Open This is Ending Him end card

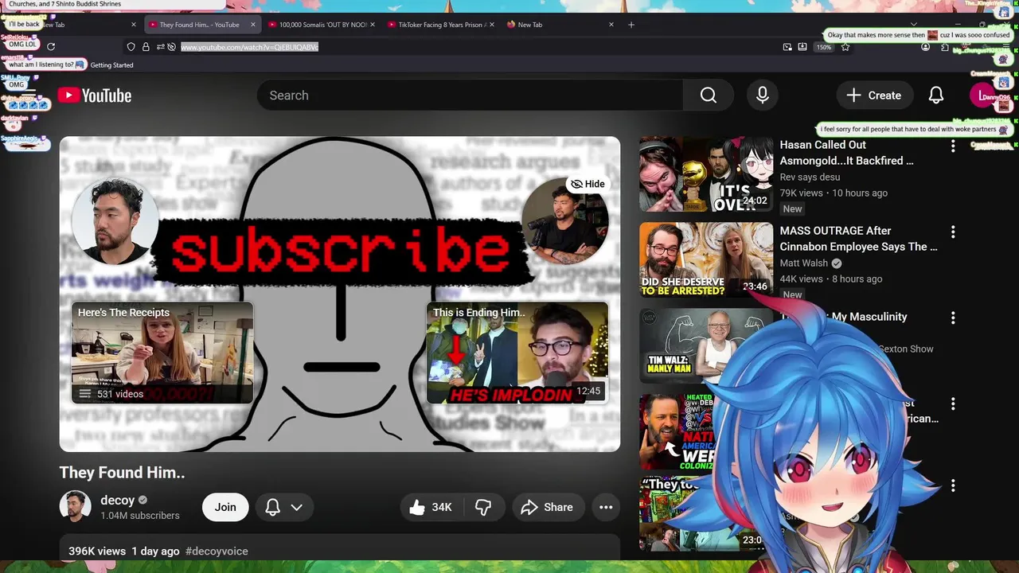click(517, 353)
